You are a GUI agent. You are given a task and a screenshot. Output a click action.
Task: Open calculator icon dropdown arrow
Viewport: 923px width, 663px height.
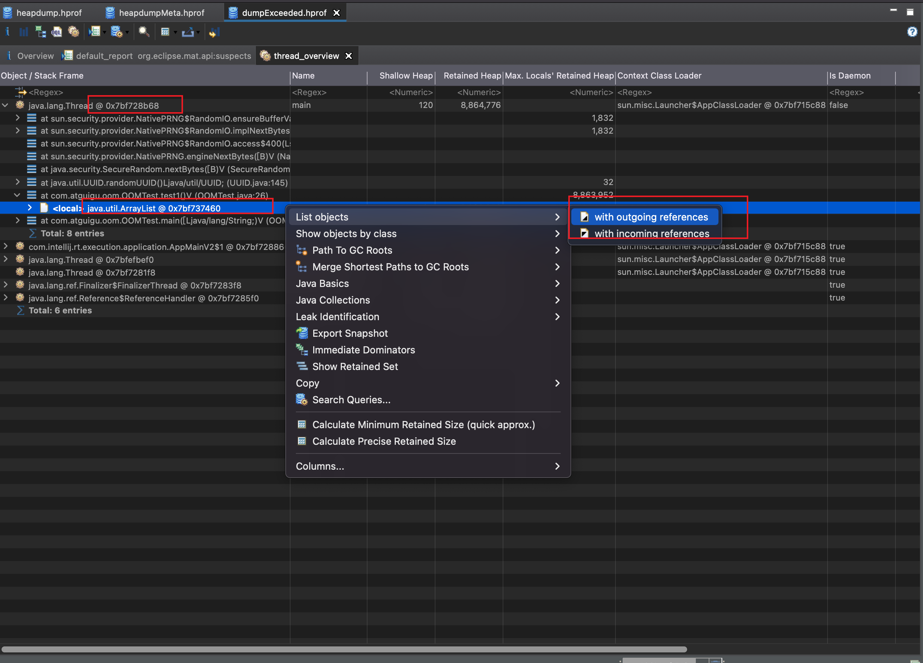tap(175, 32)
